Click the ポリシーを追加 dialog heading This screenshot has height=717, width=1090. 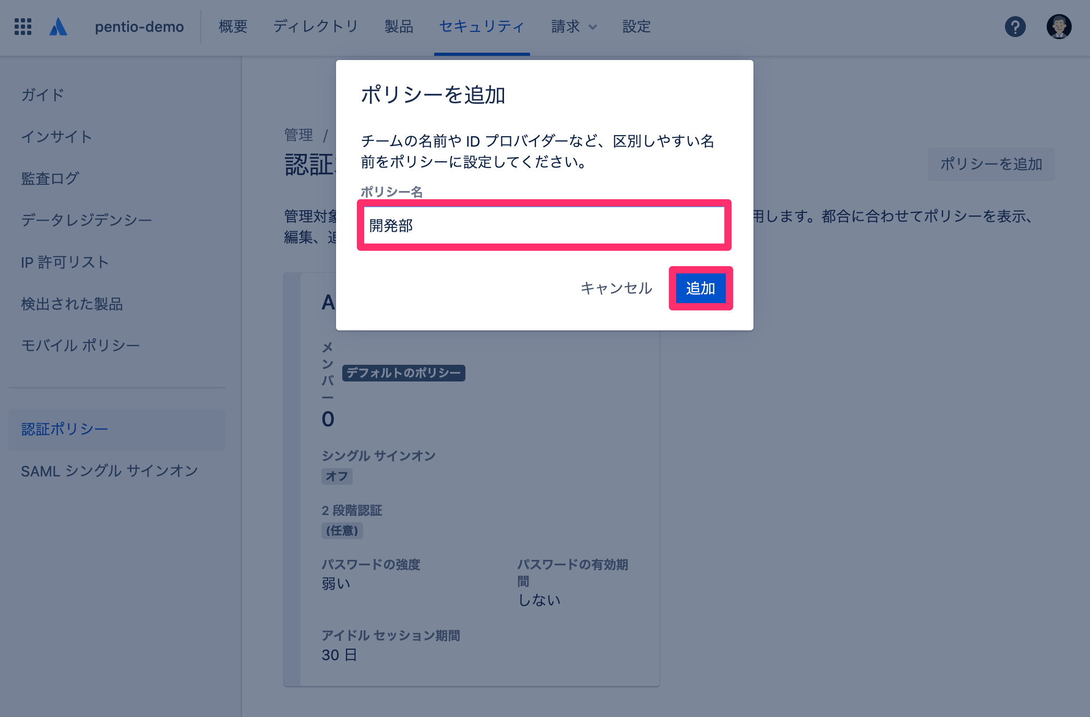point(433,95)
